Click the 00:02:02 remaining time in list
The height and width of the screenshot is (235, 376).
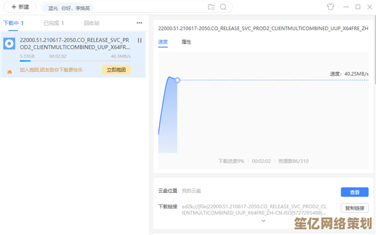pos(58,56)
